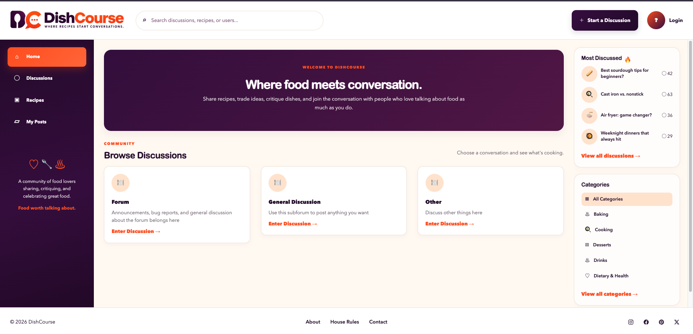Open the X social icon
The width and height of the screenshot is (693, 334).
(677, 322)
